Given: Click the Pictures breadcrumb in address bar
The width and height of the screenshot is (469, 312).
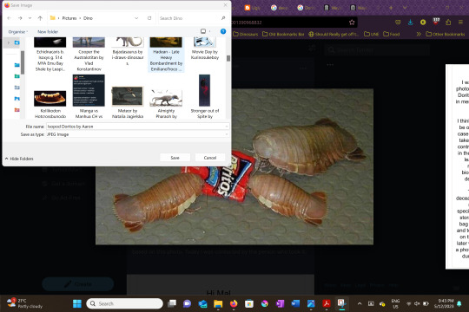Looking at the screenshot, I should click(69, 18).
